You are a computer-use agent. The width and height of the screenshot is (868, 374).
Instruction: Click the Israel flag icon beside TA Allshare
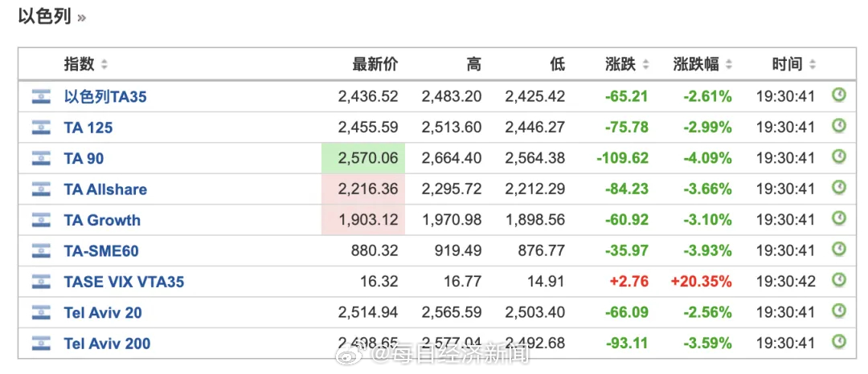41,189
